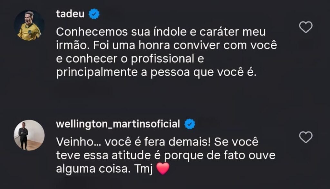Click the text "alguma coisa." in wellington's comment
Image resolution: width=330 pixels, height=189 pixels.
[x=92, y=169]
